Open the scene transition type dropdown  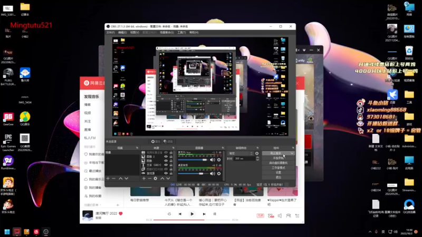point(241,153)
